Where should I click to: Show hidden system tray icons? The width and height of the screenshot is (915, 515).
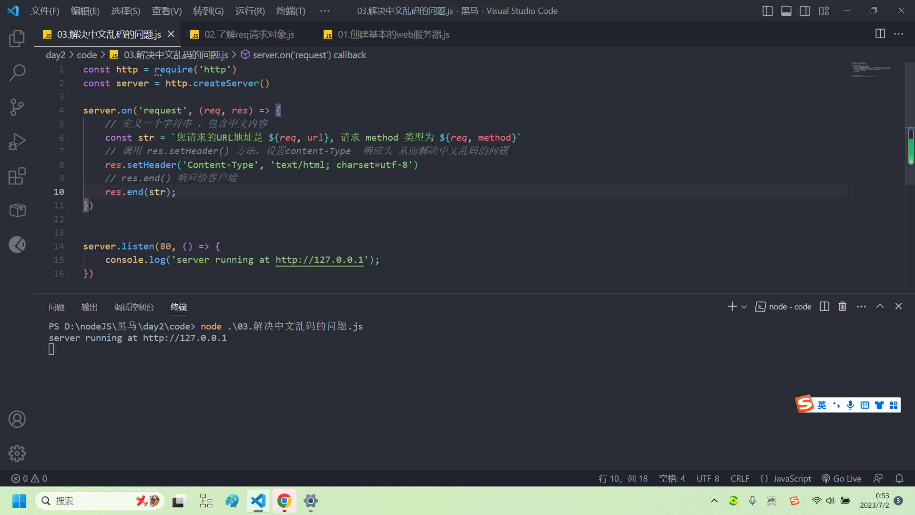(x=714, y=500)
